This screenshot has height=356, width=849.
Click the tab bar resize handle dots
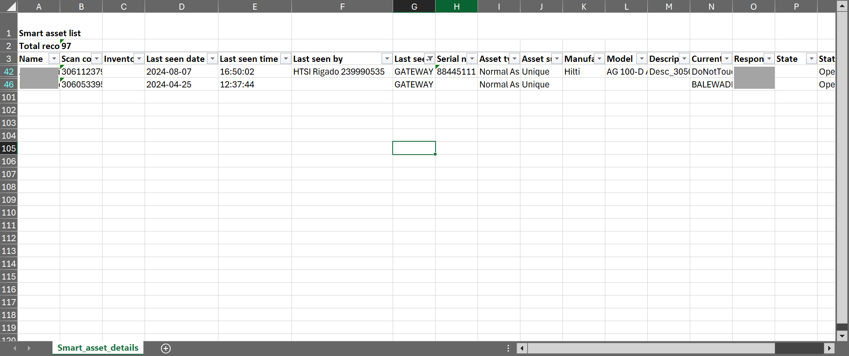pyautogui.click(x=508, y=348)
